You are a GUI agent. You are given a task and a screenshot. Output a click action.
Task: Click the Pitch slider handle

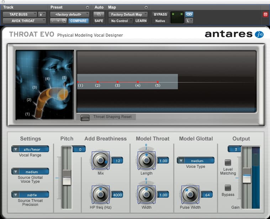click(67, 177)
